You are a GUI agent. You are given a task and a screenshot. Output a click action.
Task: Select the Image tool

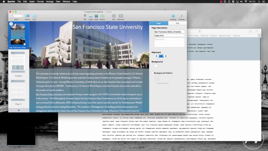[x=90, y=16]
